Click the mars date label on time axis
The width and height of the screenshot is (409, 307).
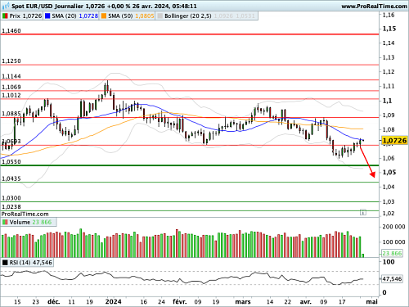point(243,301)
